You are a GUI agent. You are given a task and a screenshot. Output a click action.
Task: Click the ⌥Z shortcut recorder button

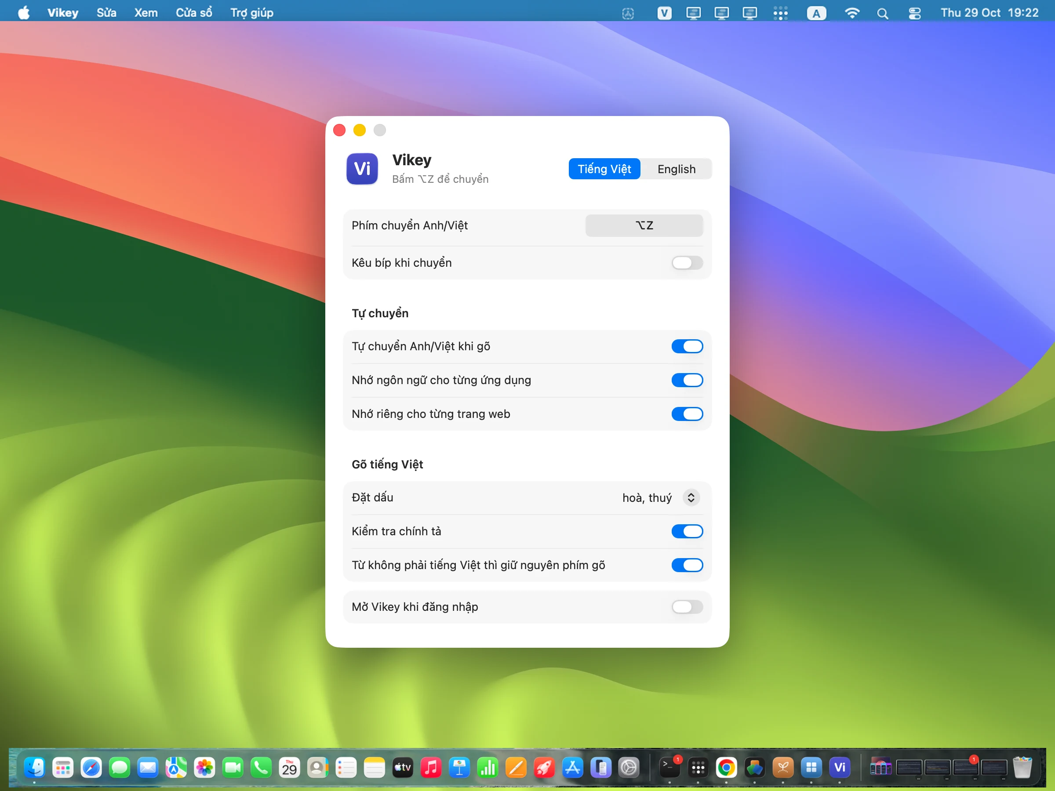(x=644, y=225)
